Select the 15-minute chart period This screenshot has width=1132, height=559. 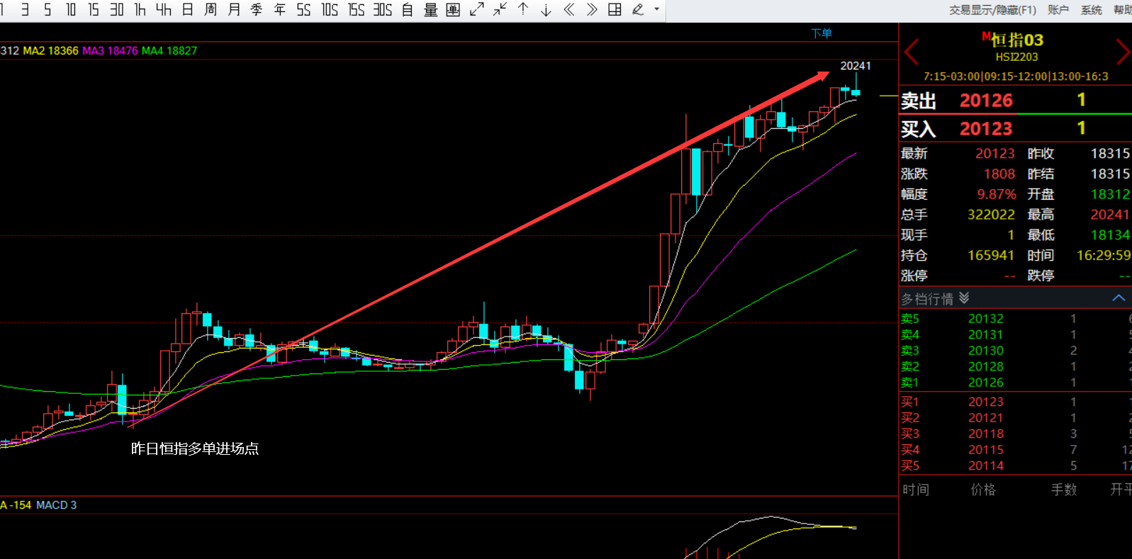(94, 10)
